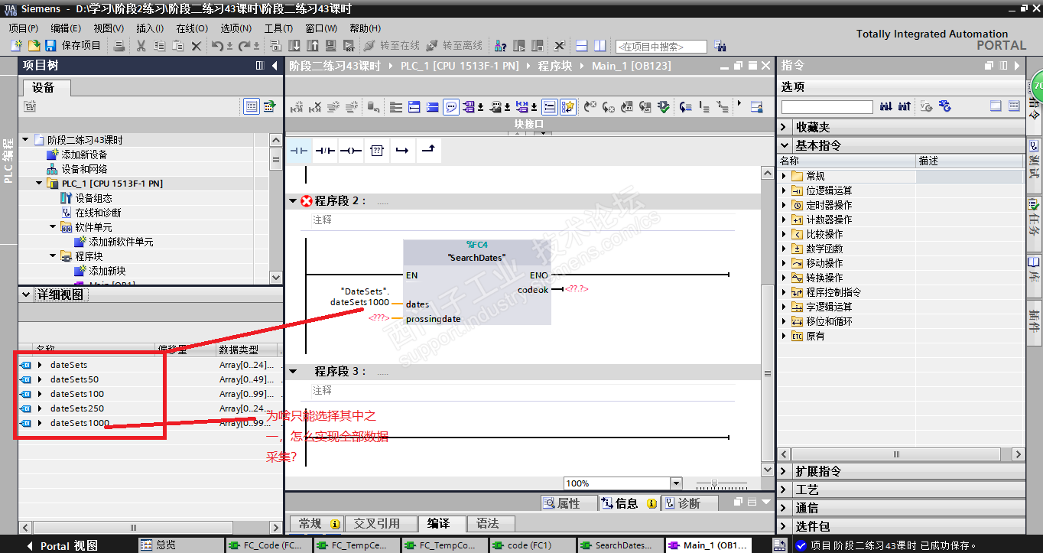Screen dimensions: 1043x553
Task: Expand the 扩展指令 section
Action: click(785, 471)
